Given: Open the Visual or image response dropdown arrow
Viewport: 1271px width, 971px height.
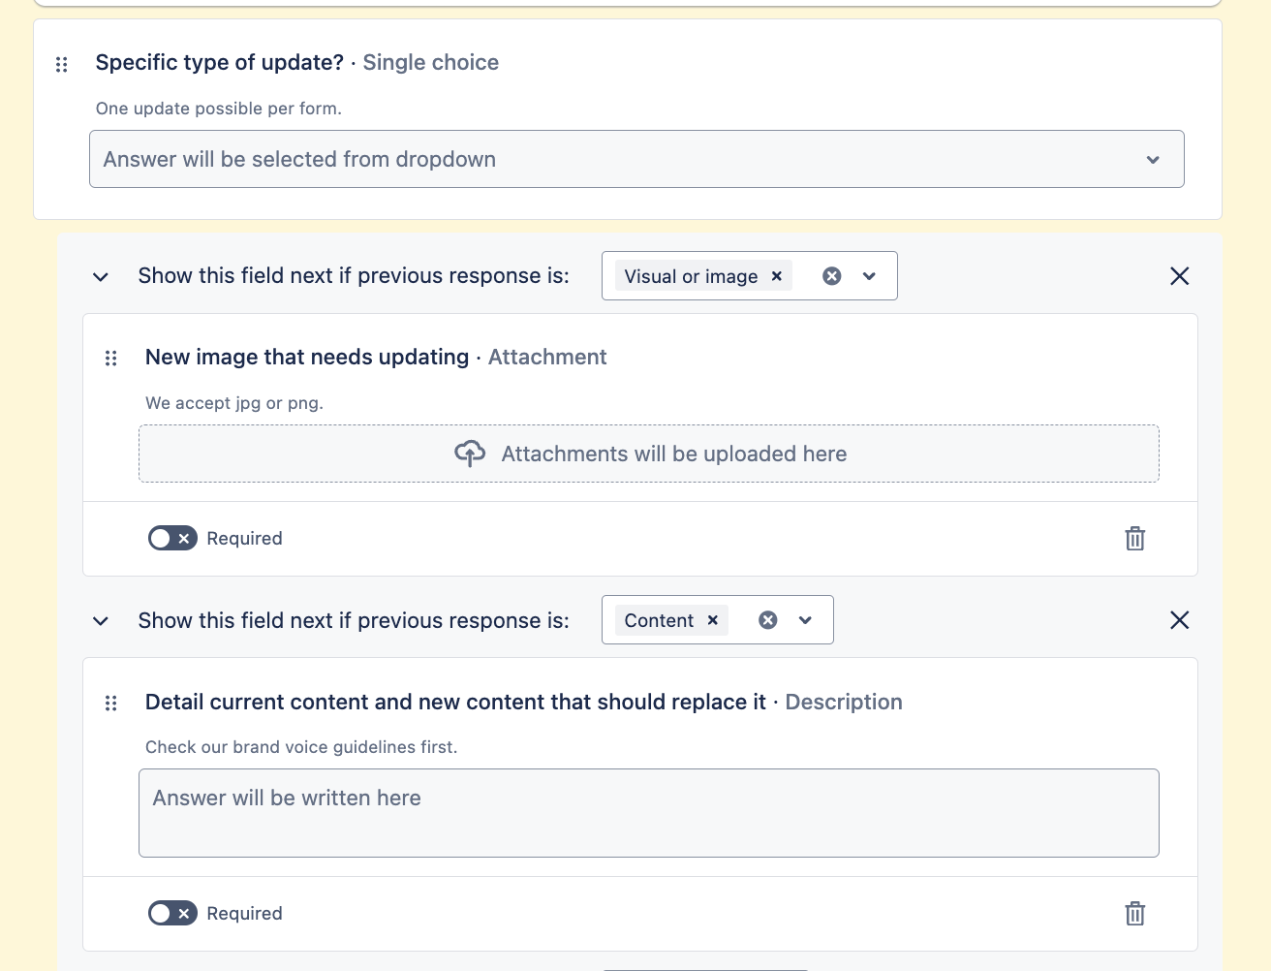Looking at the screenshot, I should [870, 276].
